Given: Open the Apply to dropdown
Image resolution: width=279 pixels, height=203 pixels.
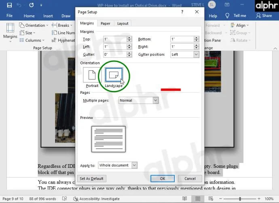Looking at the screenshot, I should coord(117,165).
